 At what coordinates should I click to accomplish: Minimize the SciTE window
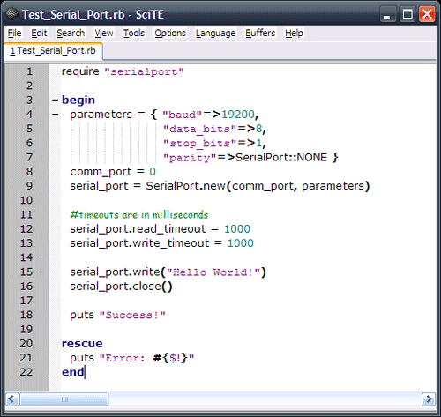[x=387, y=14]
